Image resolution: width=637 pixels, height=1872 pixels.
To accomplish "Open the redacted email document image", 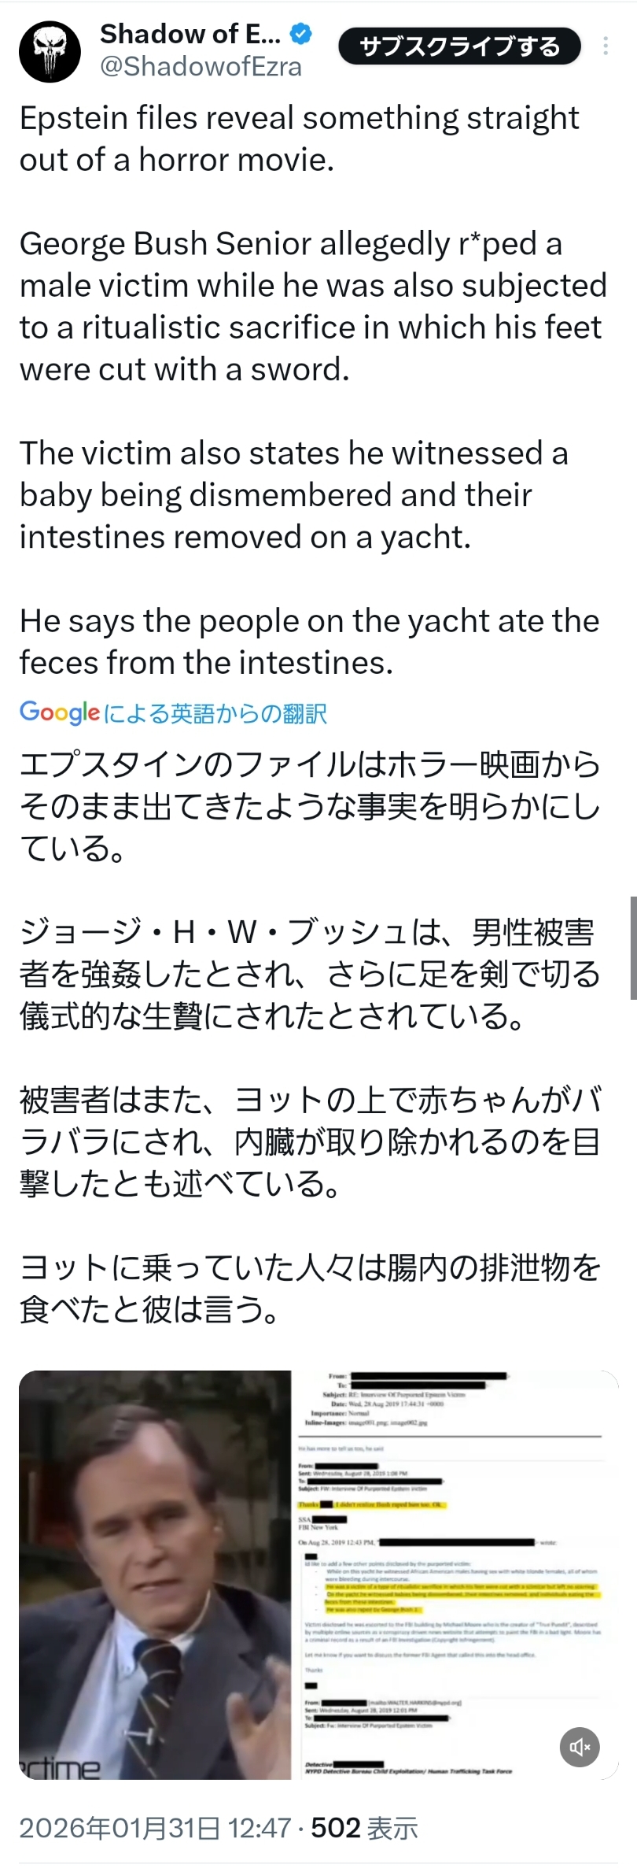I will [x=455, y=1575].
